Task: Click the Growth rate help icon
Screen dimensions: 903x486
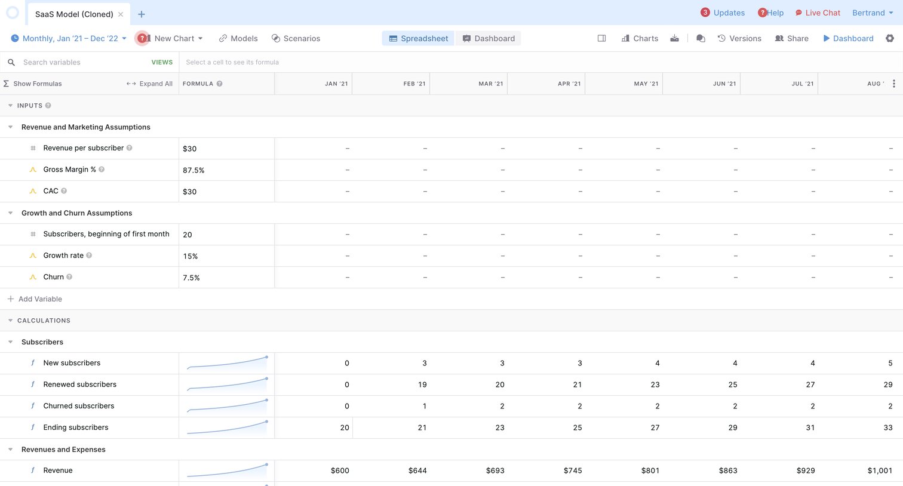Action: [x=89, y=256]
